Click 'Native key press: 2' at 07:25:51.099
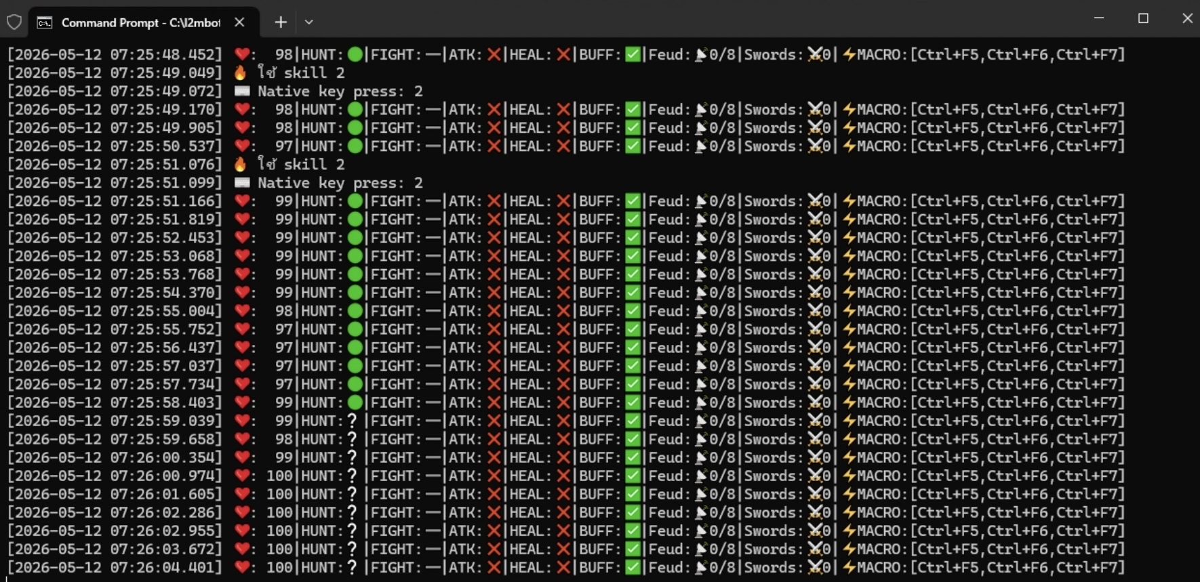The width and height of the screenshot is (1200, 582). point(340,182)
